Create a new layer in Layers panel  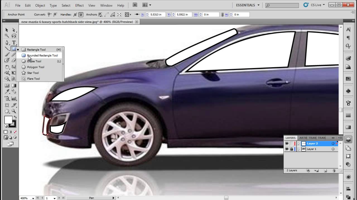tap(325, 171)
